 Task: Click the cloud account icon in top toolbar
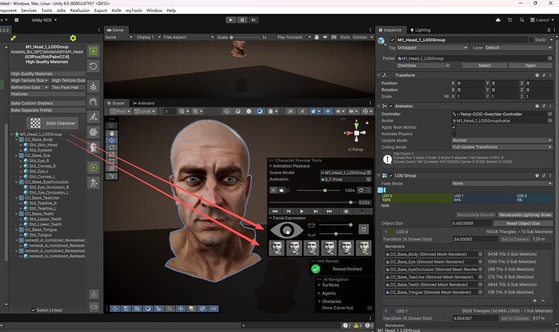[x=498, y=20]
